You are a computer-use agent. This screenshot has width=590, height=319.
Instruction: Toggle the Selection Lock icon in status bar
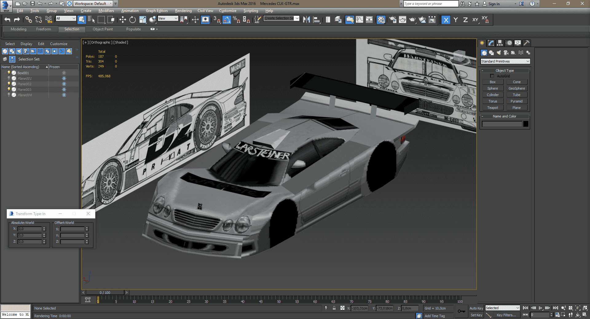click(334, 308)
